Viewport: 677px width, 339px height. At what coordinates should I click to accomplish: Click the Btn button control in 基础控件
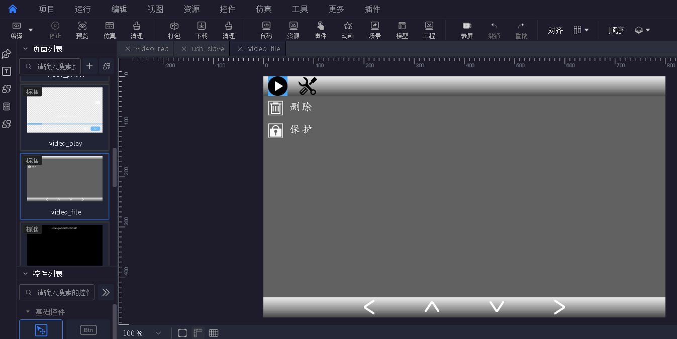(x=88, y=329)
